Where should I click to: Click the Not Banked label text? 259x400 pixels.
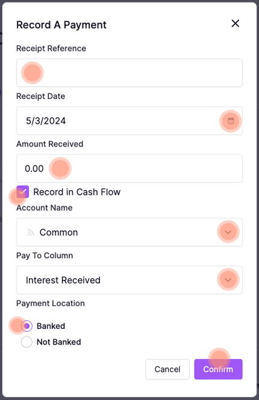click(x=59, y=342)
